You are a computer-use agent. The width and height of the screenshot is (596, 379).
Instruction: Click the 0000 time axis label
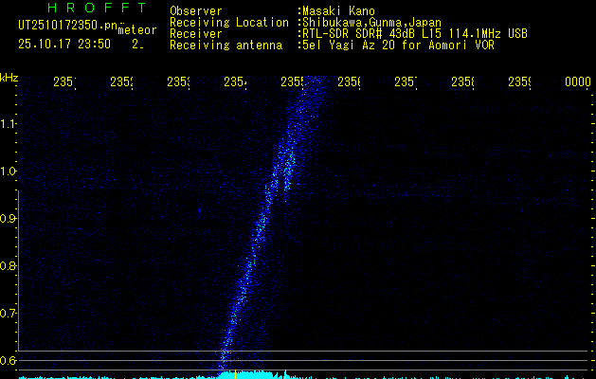click(578, 81)
